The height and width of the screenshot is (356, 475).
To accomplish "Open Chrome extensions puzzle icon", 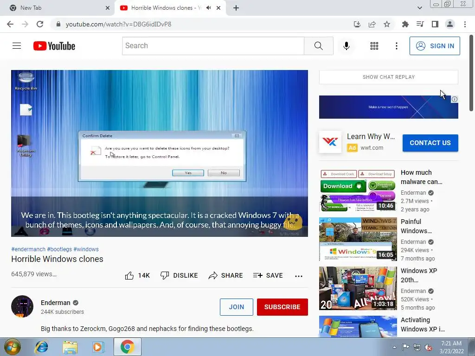I will (405, 24).
